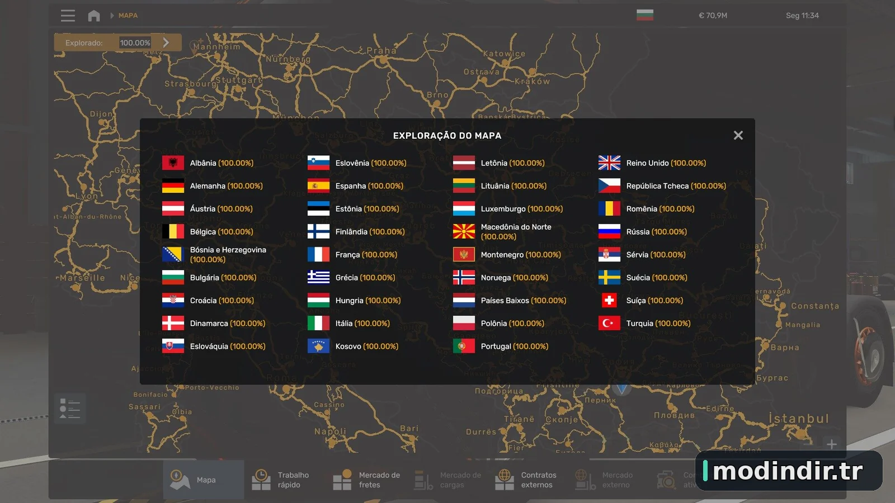Select the Suécia (100.00%) entry text
Screen dimensions: 895x503
(x=657, y=278)
